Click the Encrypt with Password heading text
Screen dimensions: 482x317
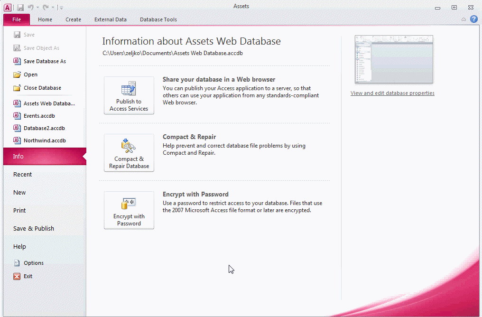coord(195,194)
